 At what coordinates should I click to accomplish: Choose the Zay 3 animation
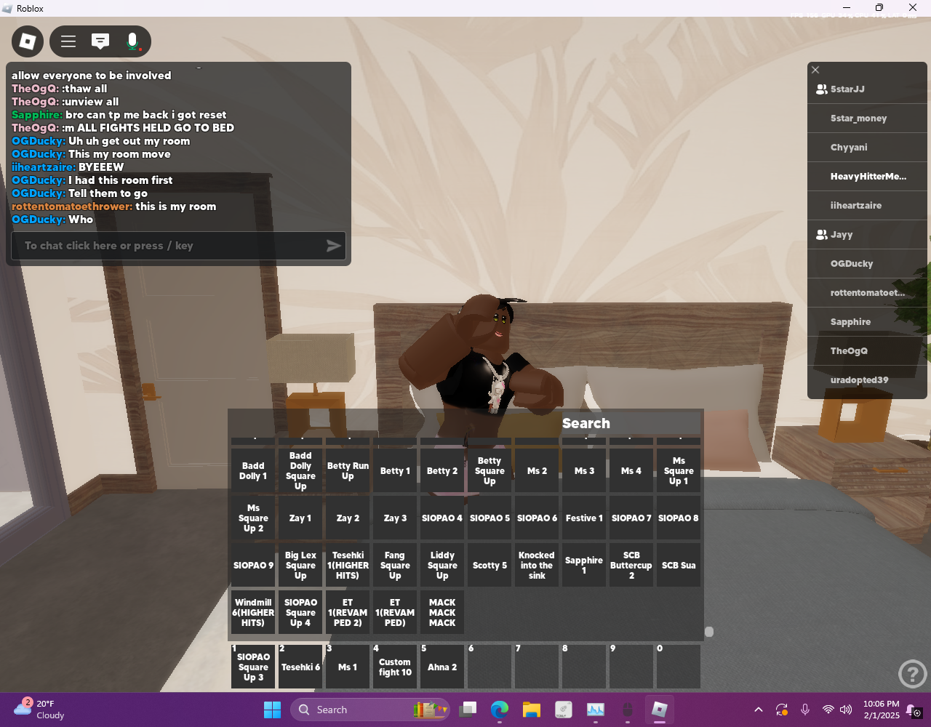click(395, 518)
